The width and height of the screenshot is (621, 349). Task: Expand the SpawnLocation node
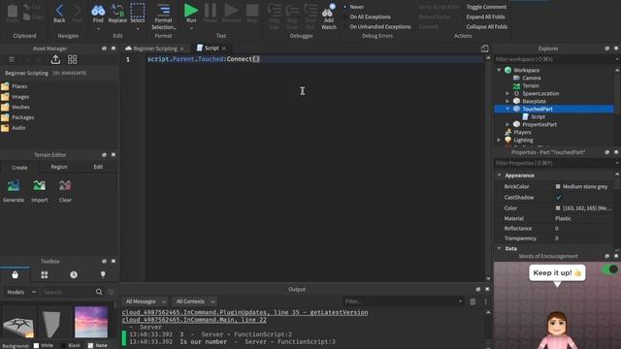pyautogui.click(x=507, y=93)
